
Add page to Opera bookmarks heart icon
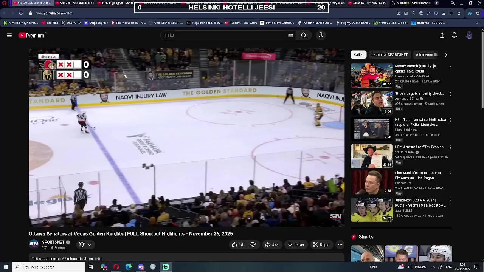point(436,13)
